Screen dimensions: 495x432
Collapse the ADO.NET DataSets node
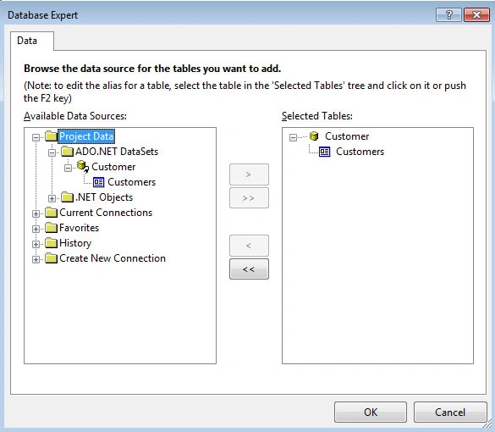click(x=52, y=153)
